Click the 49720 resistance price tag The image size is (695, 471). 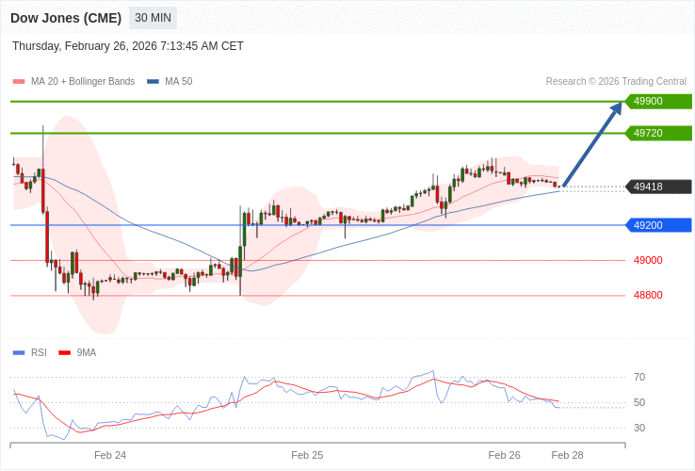[658, 133]
